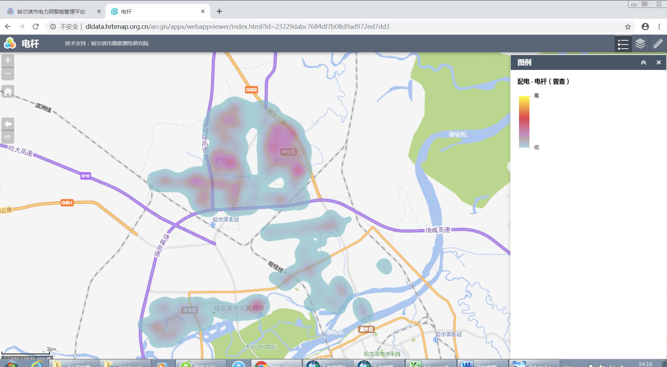Image resolution: width=667 pixels, height=367 pixels.
Task: Click the taskbar clock showing 14:16
Action: pyautogui.click(x=645, y=364)
